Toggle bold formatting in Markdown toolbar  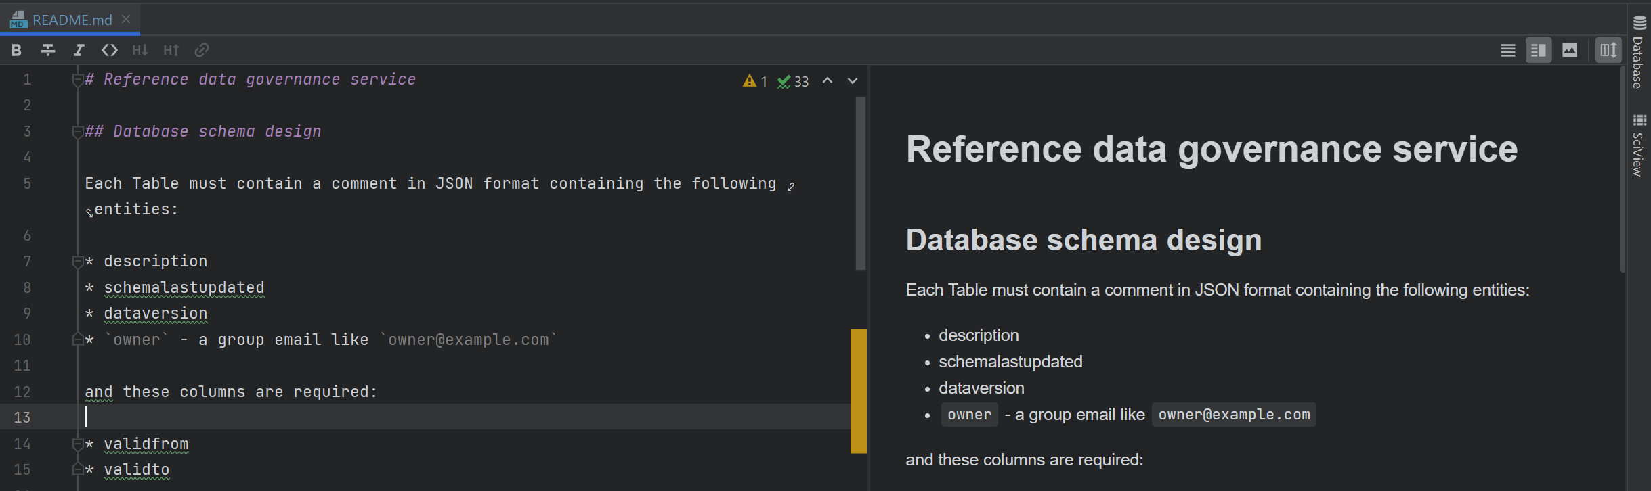17,50
